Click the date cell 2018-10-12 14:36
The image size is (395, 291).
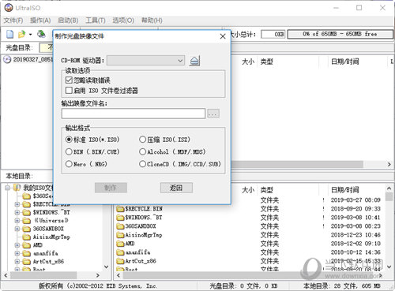click(x=355, y=252)
